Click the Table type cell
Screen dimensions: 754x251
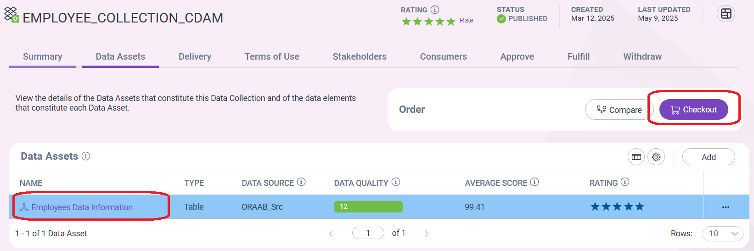click(194, 207)
